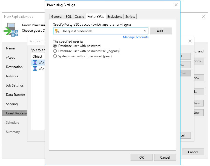Go to the Schedule wizard step
The width and height of the screenshot is (210, 166).
[x=12, y=123]
